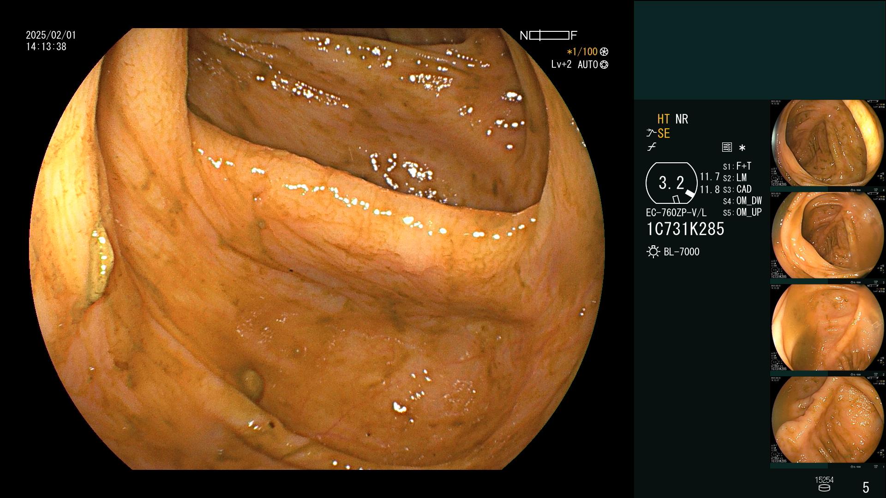The width and height of the screenshot is (886, 498).
Task: Click the 11.7 diameter value
Action: point(710,177)
